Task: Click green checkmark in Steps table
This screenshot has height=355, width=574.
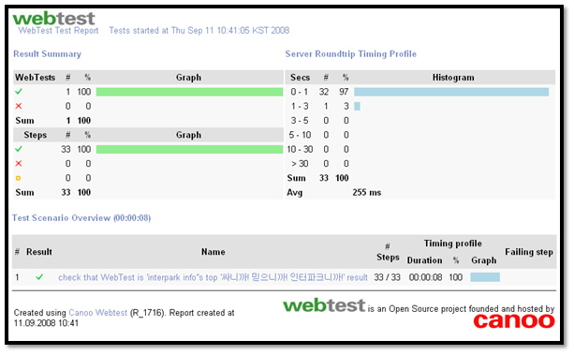Action: pyautogui.click(x=19, y=149)
